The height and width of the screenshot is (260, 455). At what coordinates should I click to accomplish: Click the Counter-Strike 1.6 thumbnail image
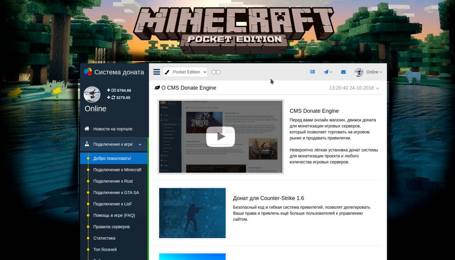pos(192,213)
